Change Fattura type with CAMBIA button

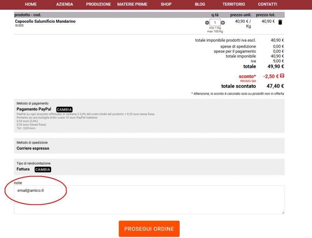coord(43,169)
